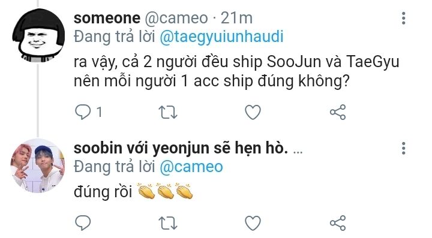Screen dimensions: 432x238
Task: Click the two-person avatar on the reply
Action: point(38,165)
